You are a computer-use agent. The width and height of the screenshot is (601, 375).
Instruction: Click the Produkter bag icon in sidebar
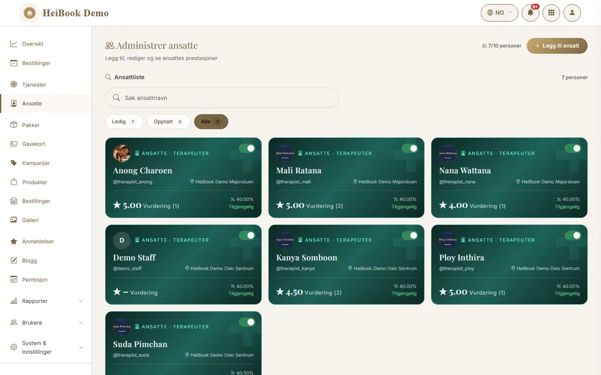[14, 182]
